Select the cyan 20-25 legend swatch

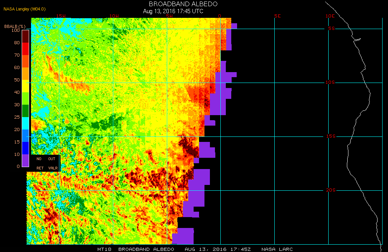[x=26, y=123]
